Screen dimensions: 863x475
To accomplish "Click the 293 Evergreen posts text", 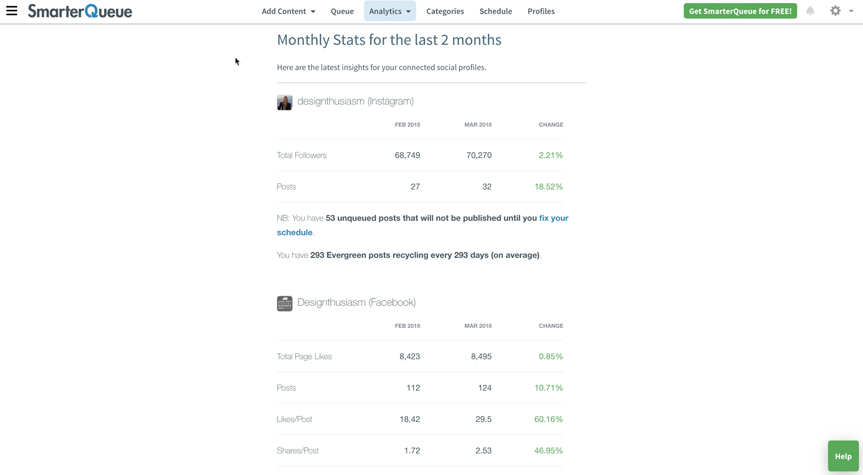I will tap(425, 255).
